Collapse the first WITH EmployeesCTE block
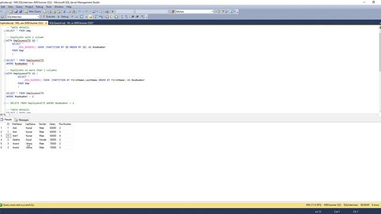The height and width of the screenshot is (214, 381). coord(5,40)
